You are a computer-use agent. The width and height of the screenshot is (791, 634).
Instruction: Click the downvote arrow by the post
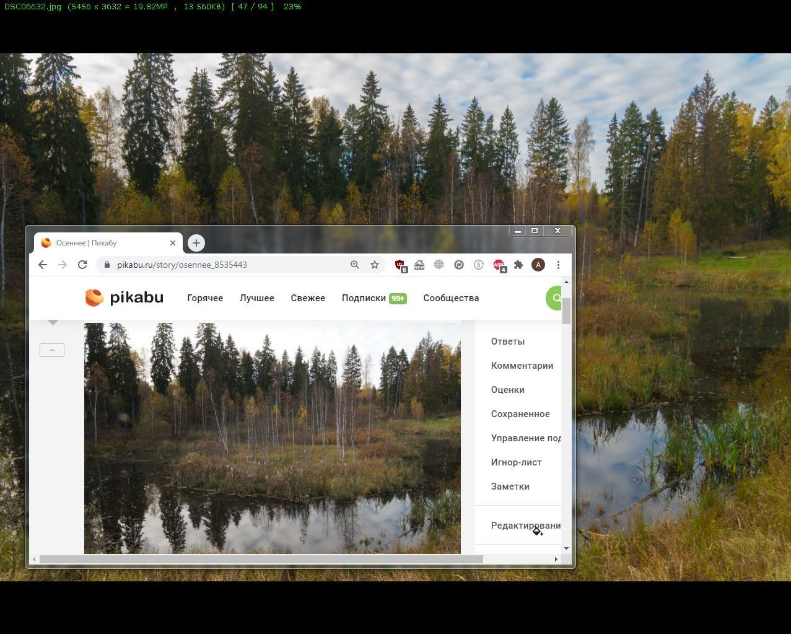click(53, 322)
